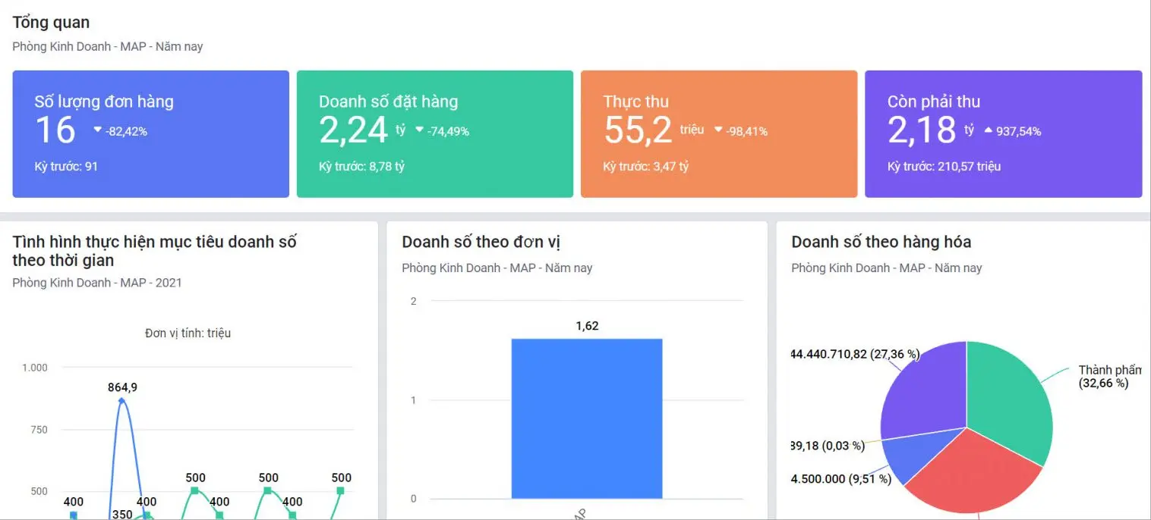Click the Doanh số theo hàng hóa title
The image size is (1151, 520).
point(881,242)
